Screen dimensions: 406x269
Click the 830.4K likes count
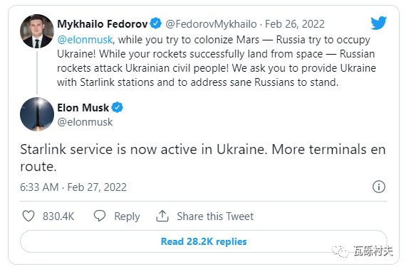58,216
